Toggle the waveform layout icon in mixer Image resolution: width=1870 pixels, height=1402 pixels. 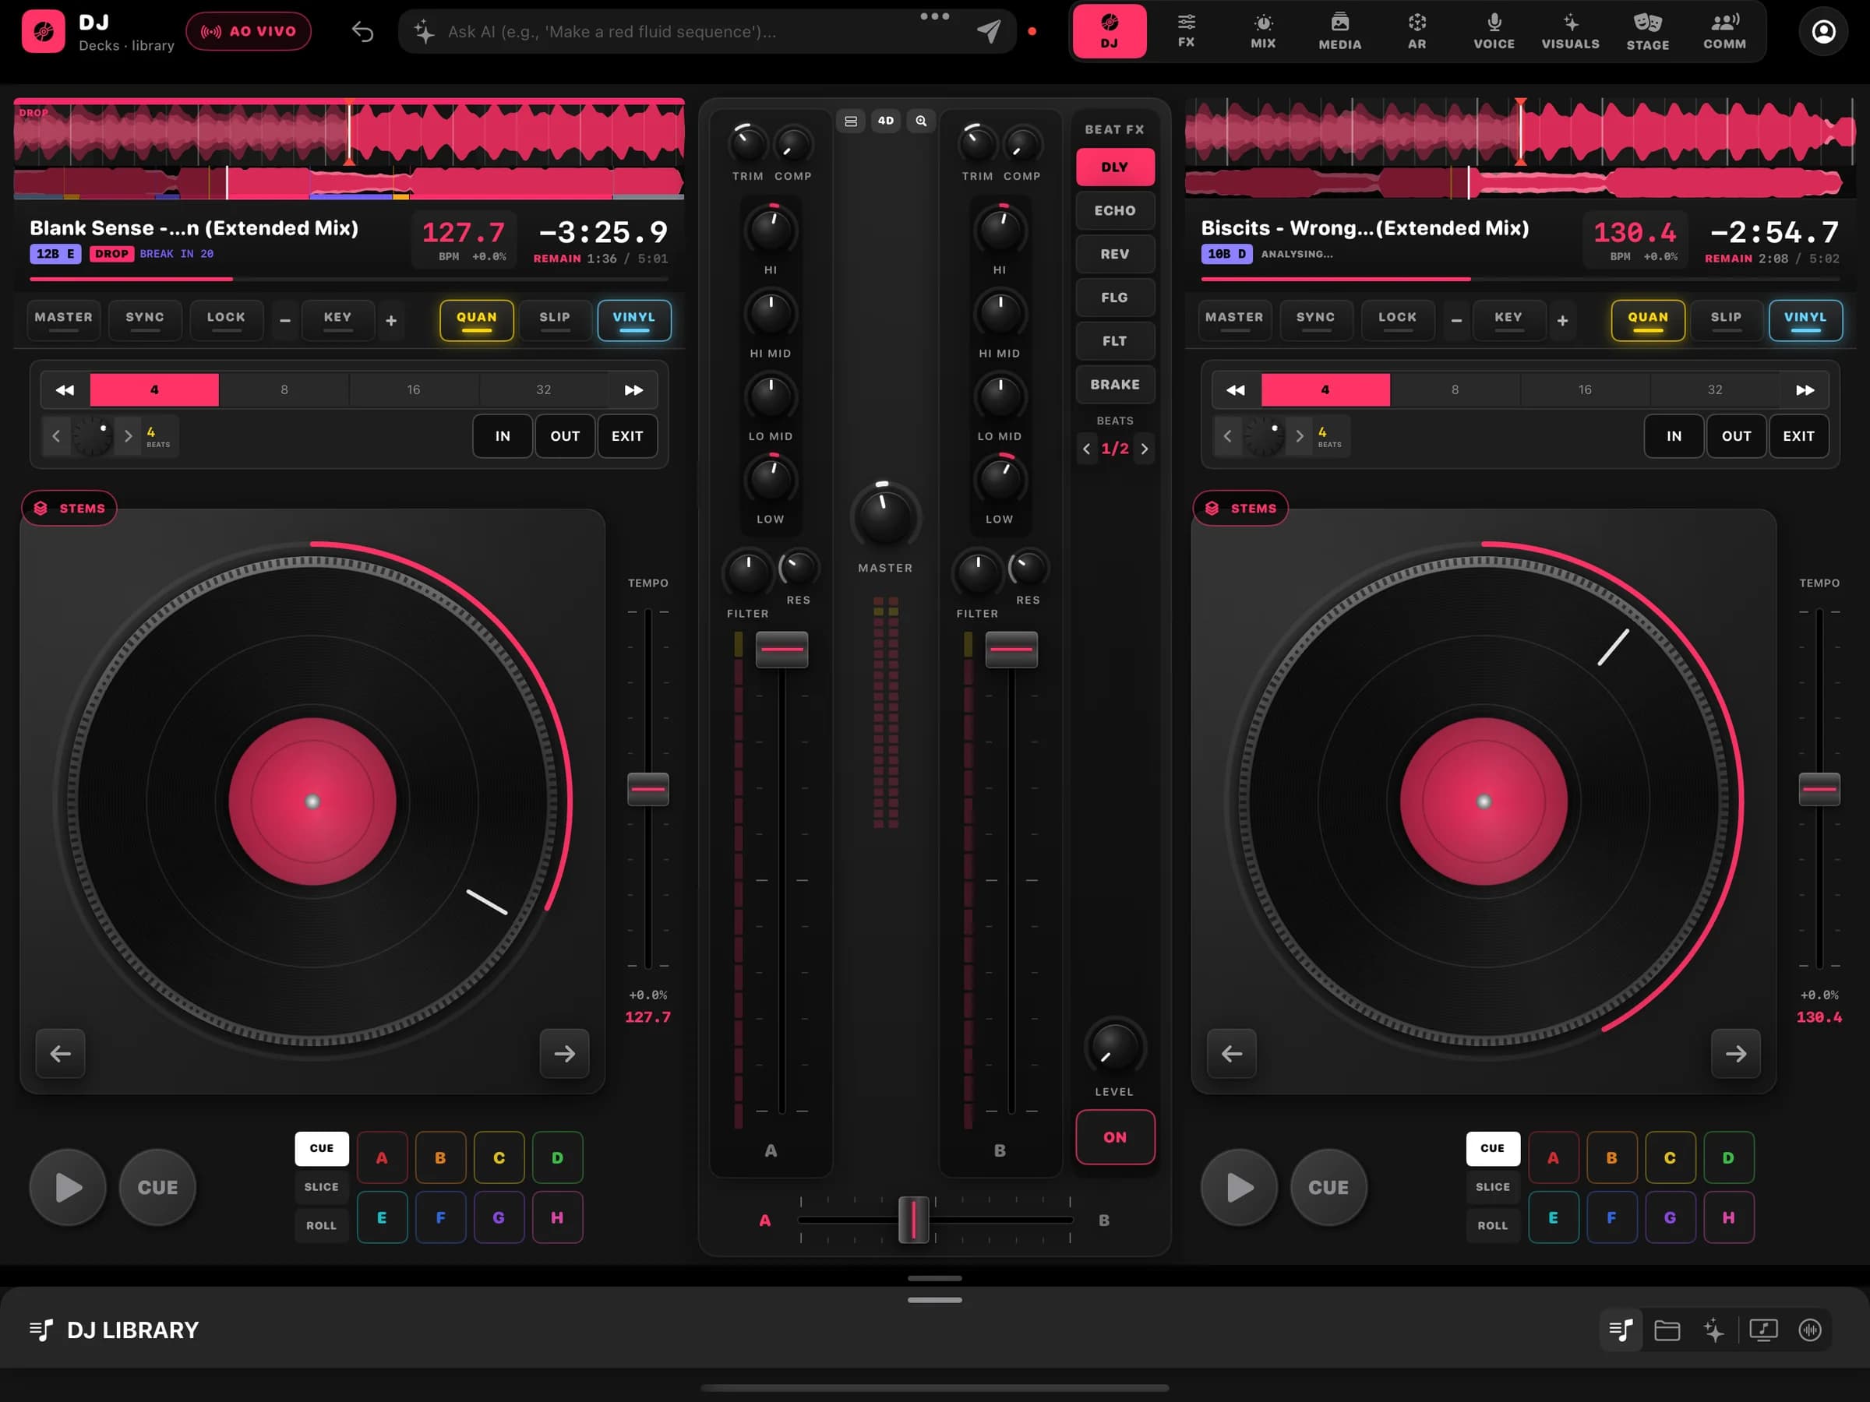(x=851, y=121)
